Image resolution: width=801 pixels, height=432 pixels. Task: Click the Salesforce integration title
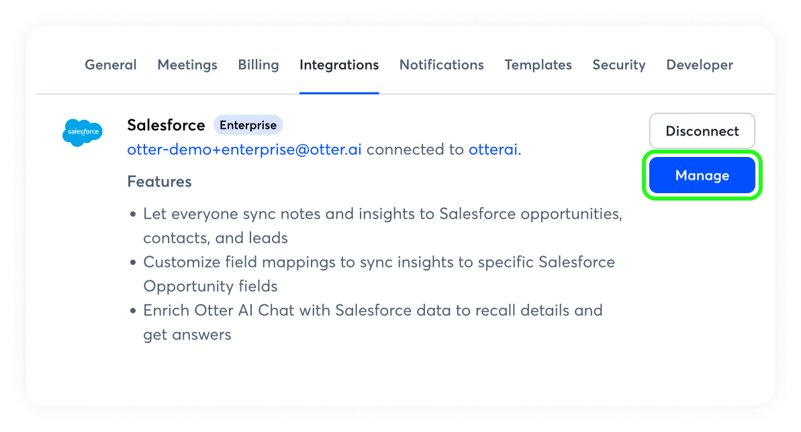click(166, 125)
